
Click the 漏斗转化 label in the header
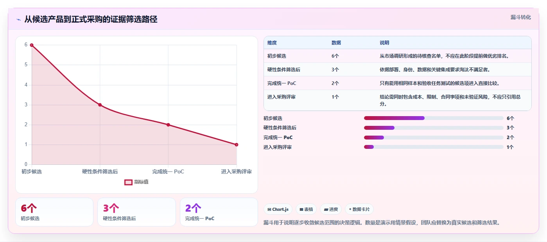coord(520,17)
